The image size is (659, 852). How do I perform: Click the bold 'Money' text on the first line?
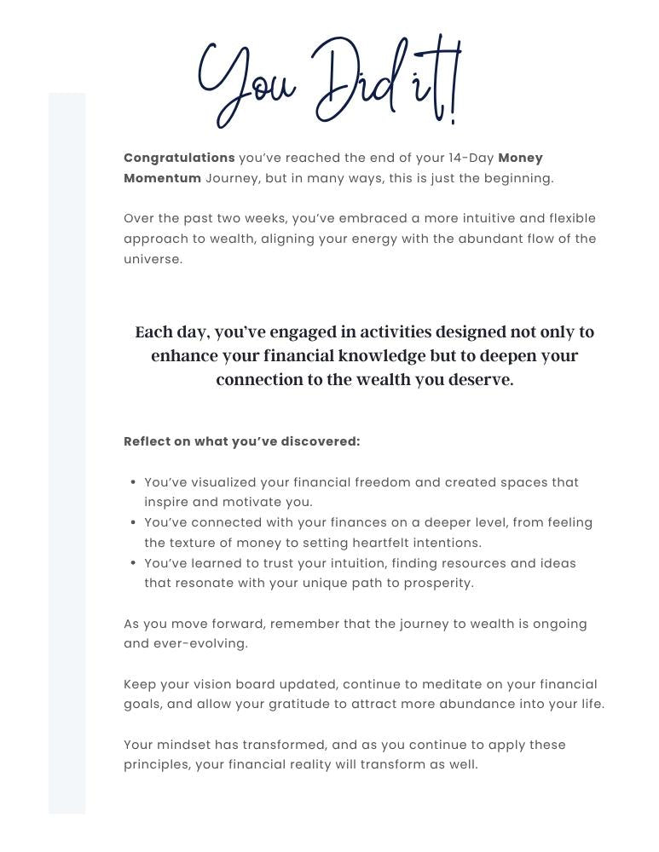(x=520, y=158)
